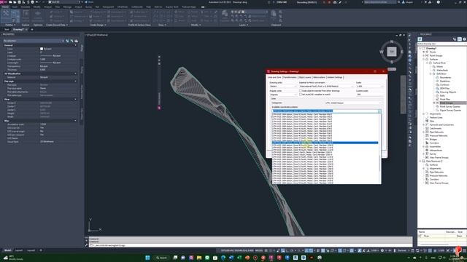Open the No selection dropdown in Properties
Screen dimensions: 467x262
pos(33,41)
